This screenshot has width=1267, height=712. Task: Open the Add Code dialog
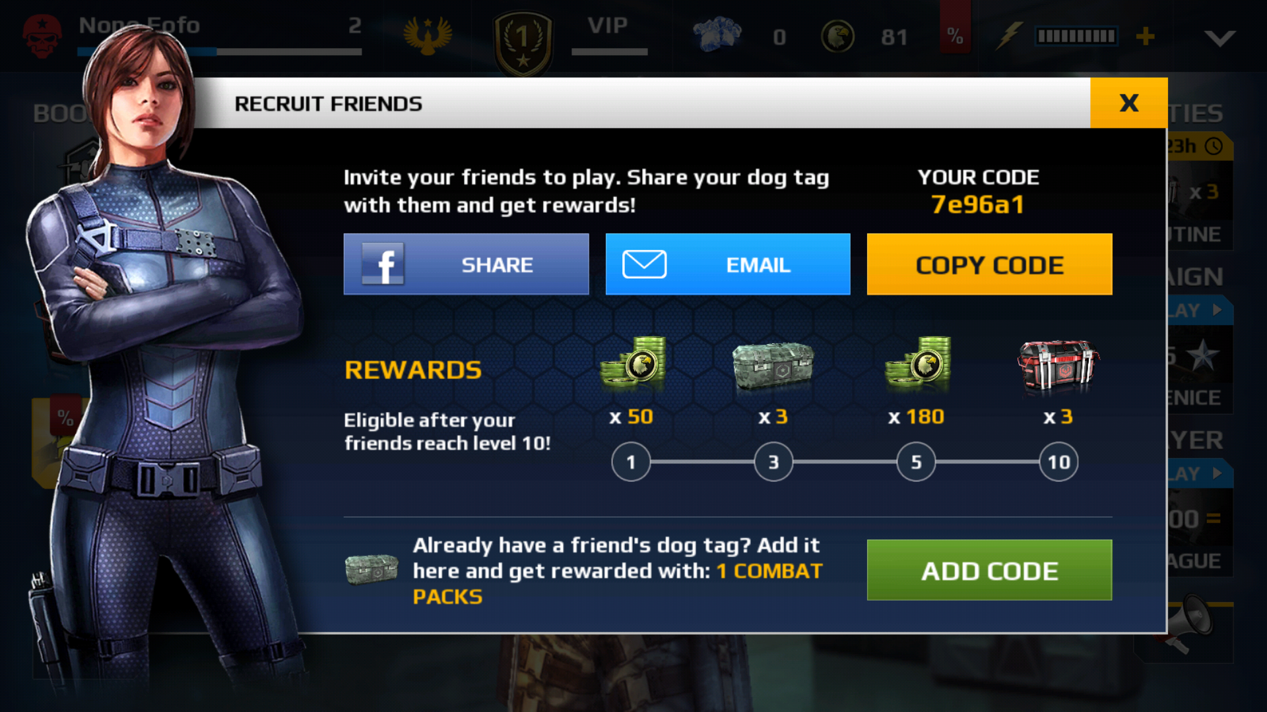[x=989, y=570]
